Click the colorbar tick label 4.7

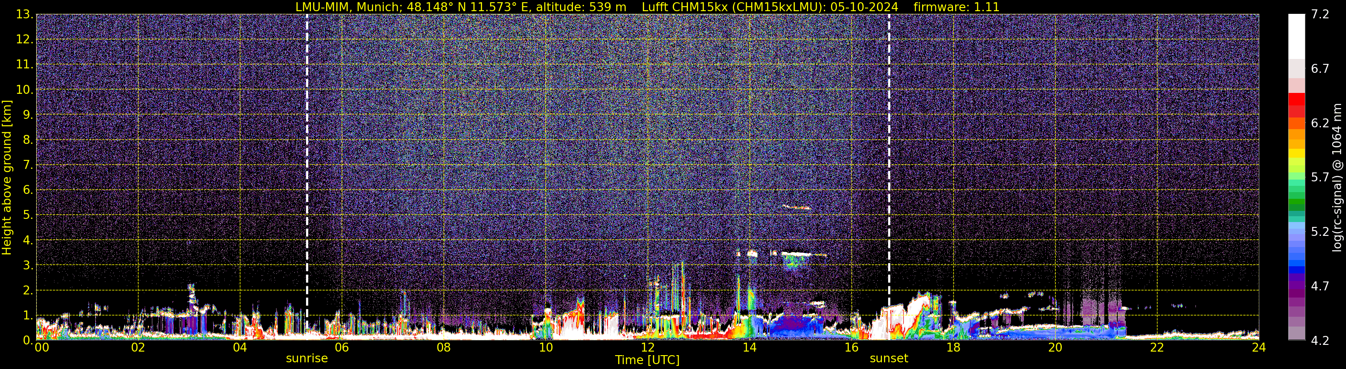pyautogui.click(x=1320, y=286)
